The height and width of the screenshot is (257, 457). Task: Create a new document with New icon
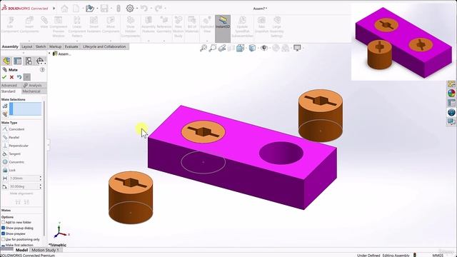(76, 9)
